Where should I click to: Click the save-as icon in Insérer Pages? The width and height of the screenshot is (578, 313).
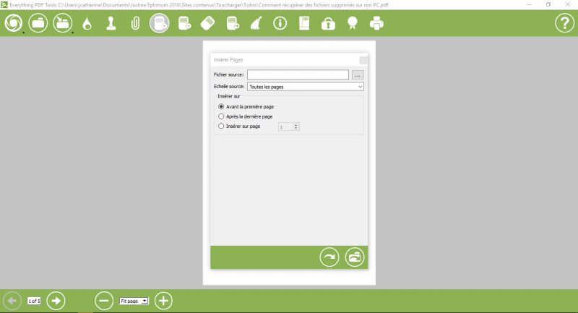(x=355, y=257)
